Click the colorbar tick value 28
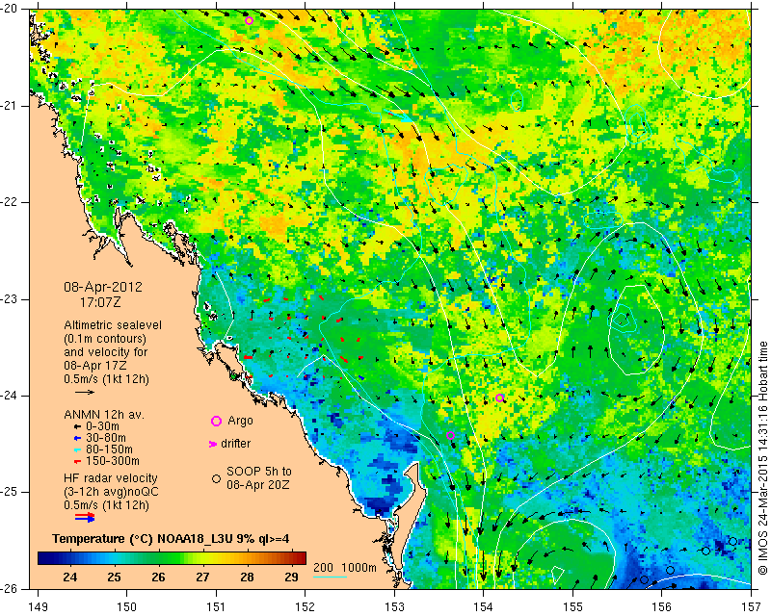Screen dimensions: 771x616 pyautogui.click(x=247, y=577)
